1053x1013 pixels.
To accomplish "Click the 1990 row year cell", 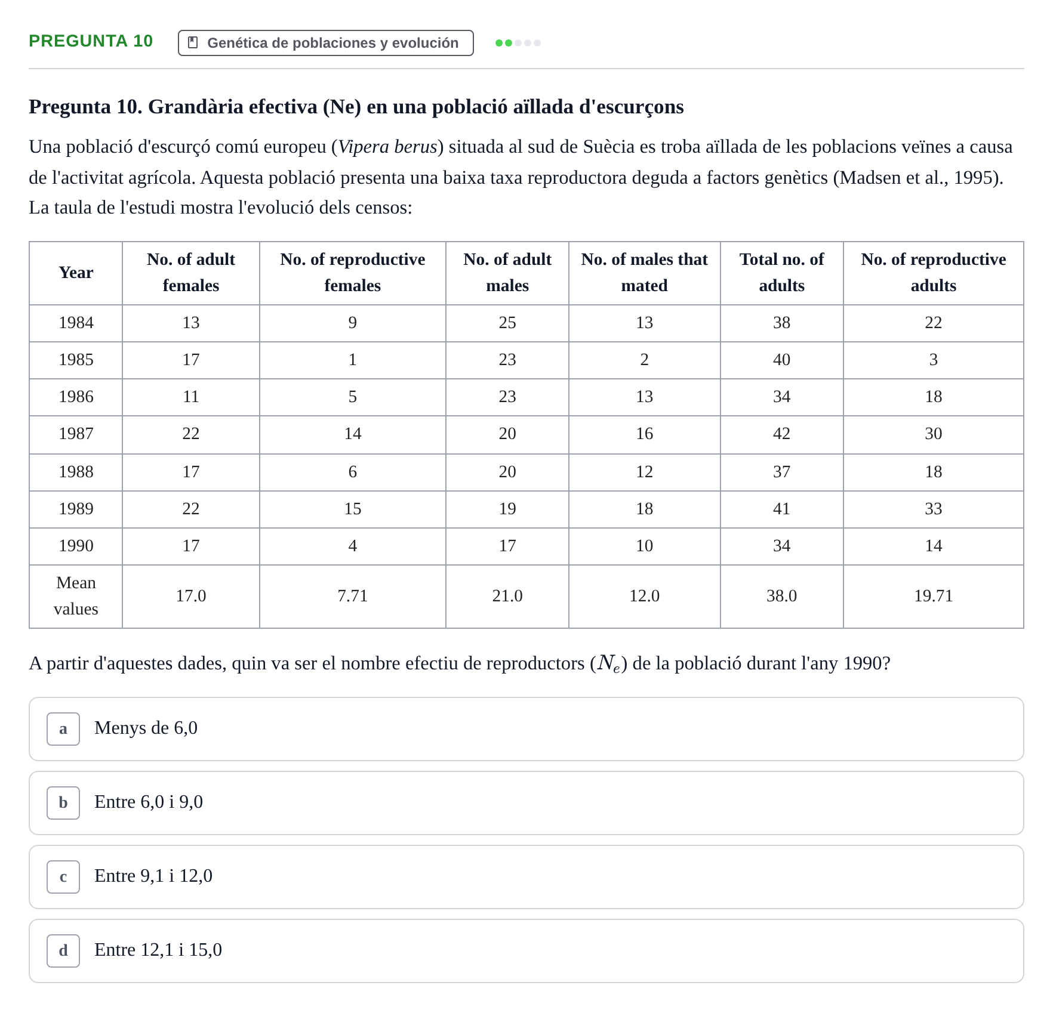I will click(x=76, y=546).
